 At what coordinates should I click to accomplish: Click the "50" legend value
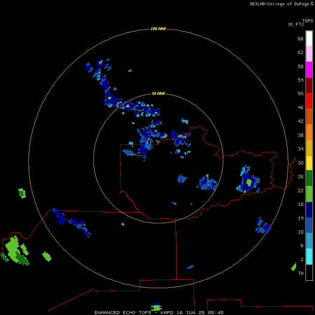[x=301, y=94]
